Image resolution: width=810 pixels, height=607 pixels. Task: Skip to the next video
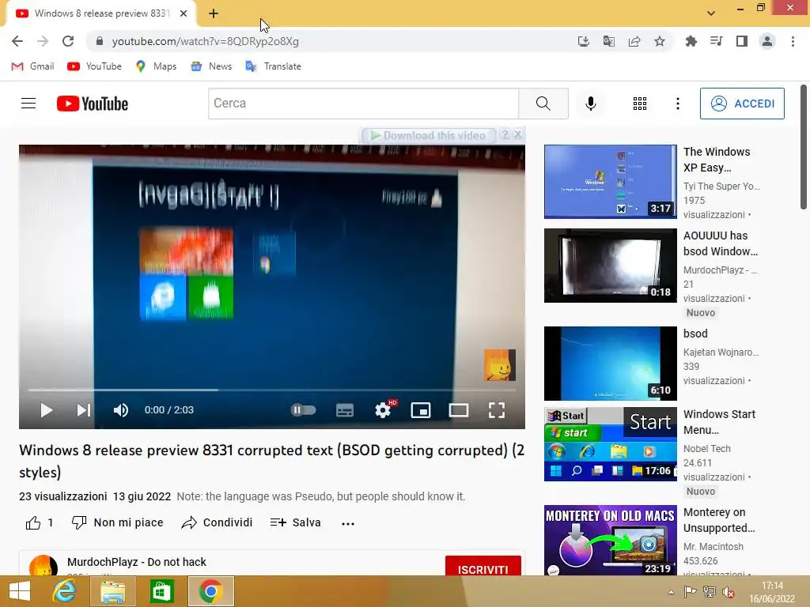tap(84, 410)
